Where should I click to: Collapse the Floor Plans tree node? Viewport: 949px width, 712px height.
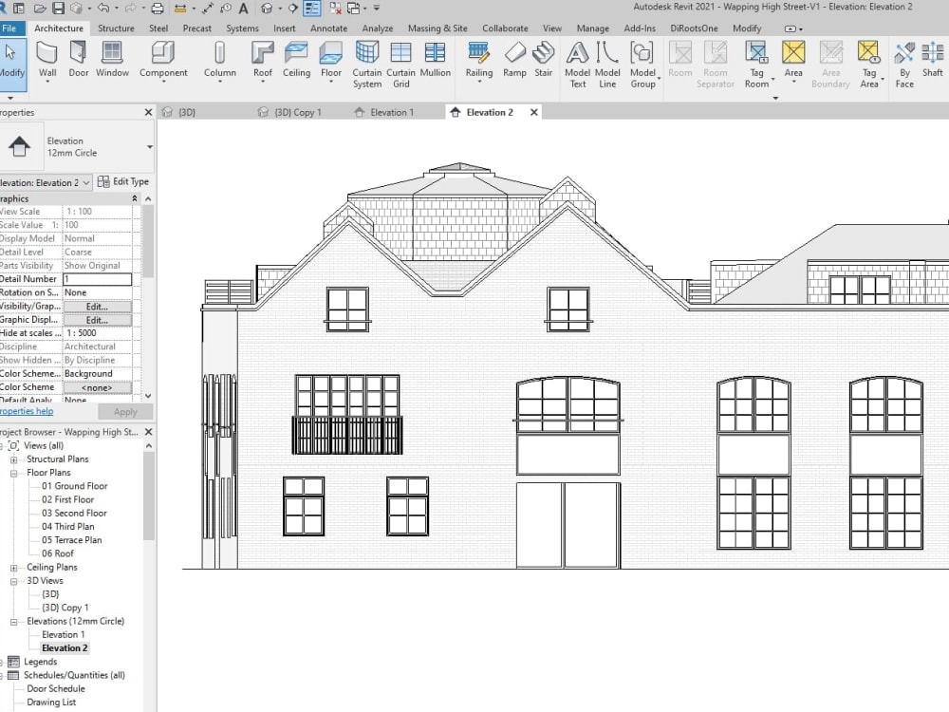[x=13, y=473]
